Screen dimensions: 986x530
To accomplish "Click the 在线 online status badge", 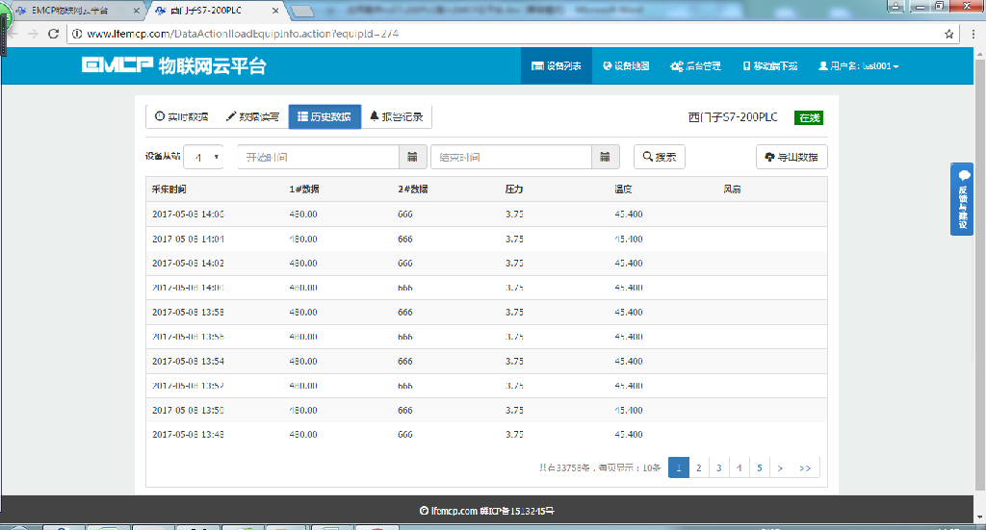I will (808, 117).
